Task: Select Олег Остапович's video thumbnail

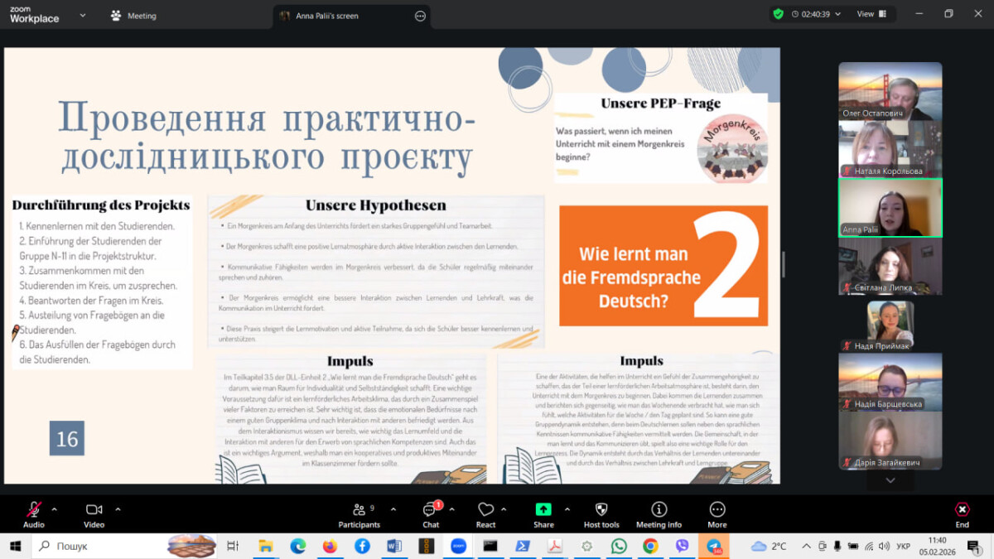Action: click(x=890, y=91)
